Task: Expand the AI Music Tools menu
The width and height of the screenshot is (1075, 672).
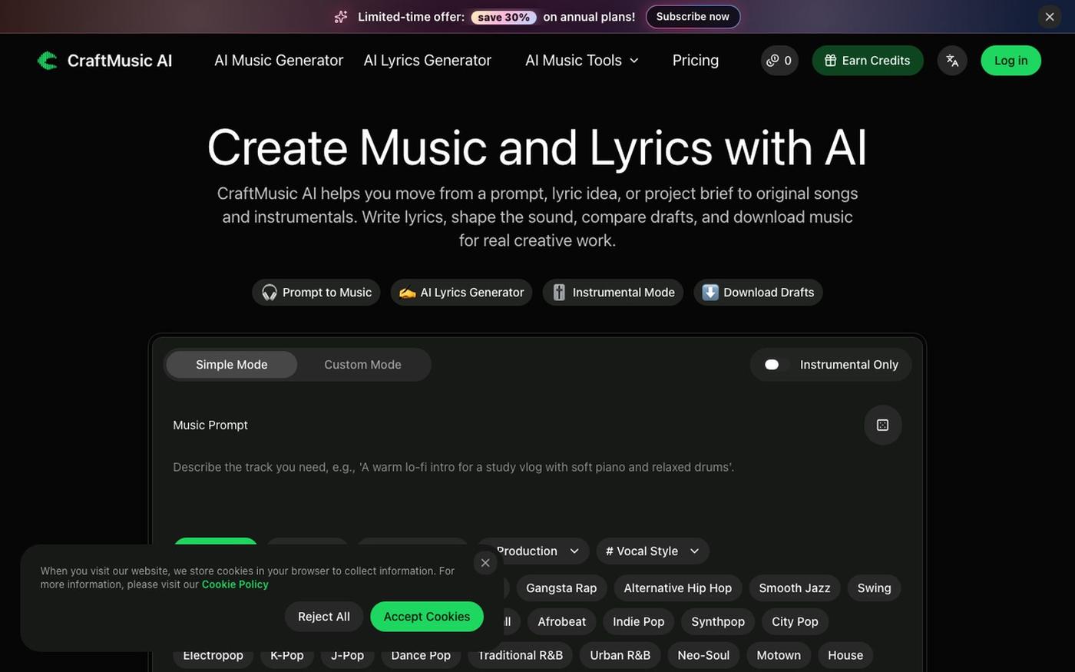Action: pyautogui.click(x=581, y=61)
